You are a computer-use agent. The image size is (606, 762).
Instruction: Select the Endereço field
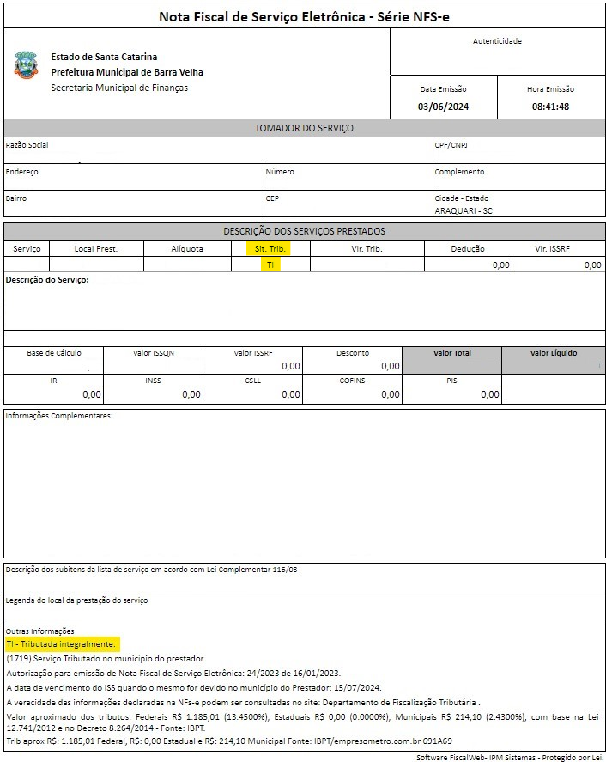pyautogui.click(x=133, y=177)
